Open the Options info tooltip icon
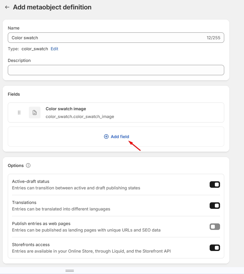244x274 pixels. click(28, 165)
